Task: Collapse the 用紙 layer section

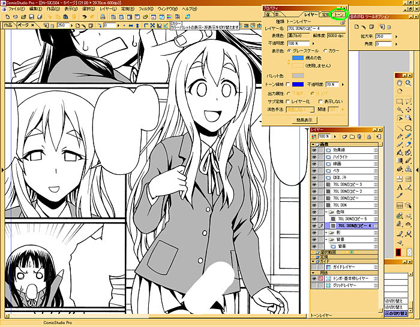Action: click(x=313, y=273)
